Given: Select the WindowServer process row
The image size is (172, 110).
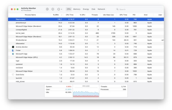Looking at the screenshot, I should click(86, 40).
